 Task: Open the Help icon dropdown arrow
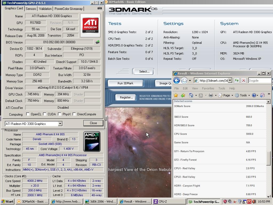click(x=257, y=95)
